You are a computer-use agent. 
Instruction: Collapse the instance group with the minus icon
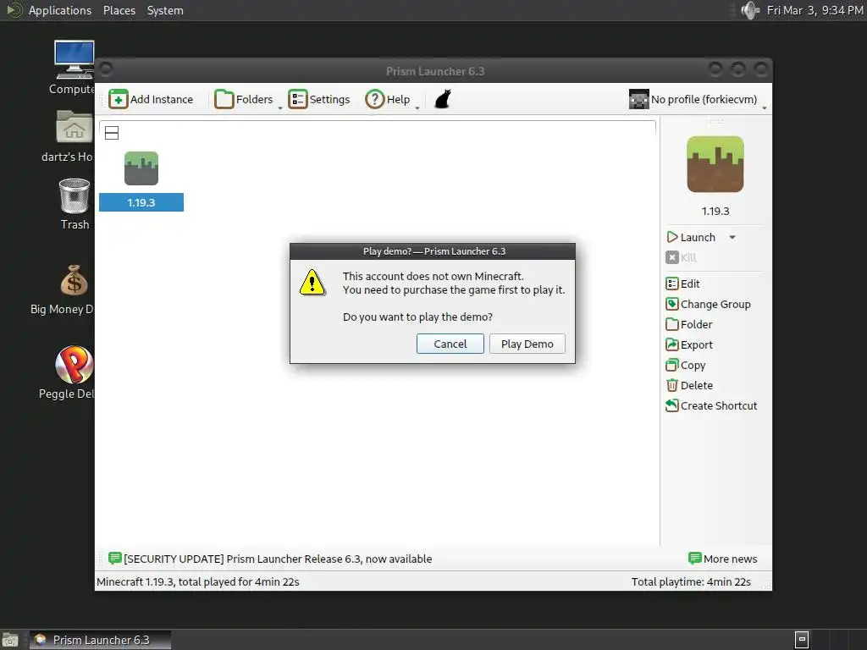point(112,133)
